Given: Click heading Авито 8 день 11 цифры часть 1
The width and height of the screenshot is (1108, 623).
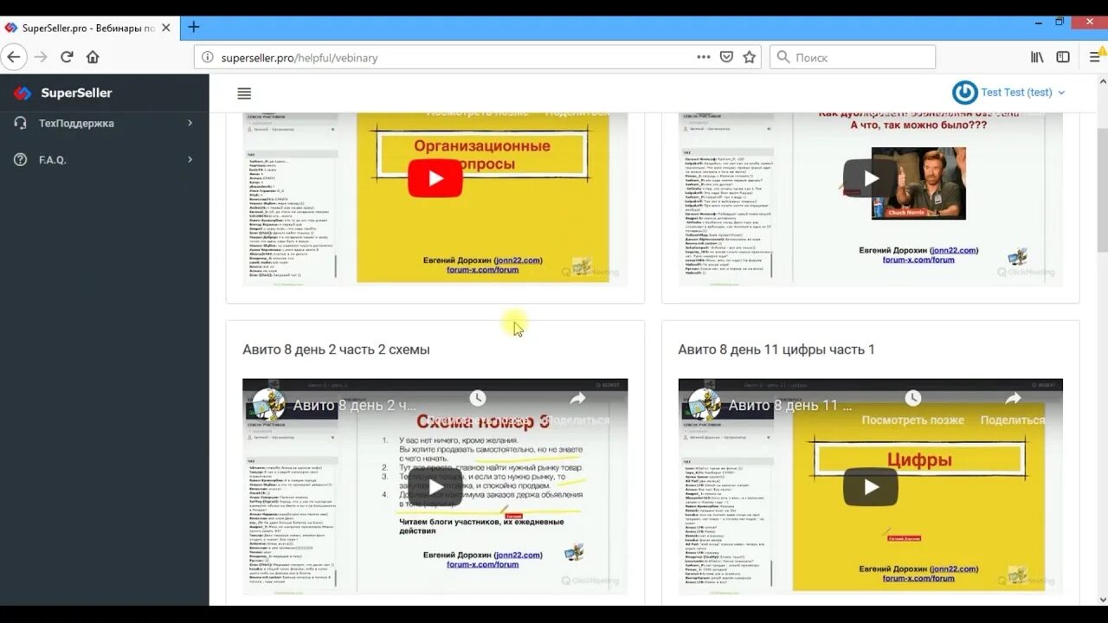Looking at the screenshot, I should (x=776, y=350).
